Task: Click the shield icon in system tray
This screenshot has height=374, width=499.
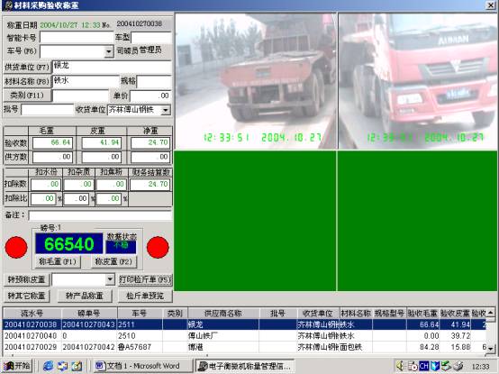Action: click(434, 366)
